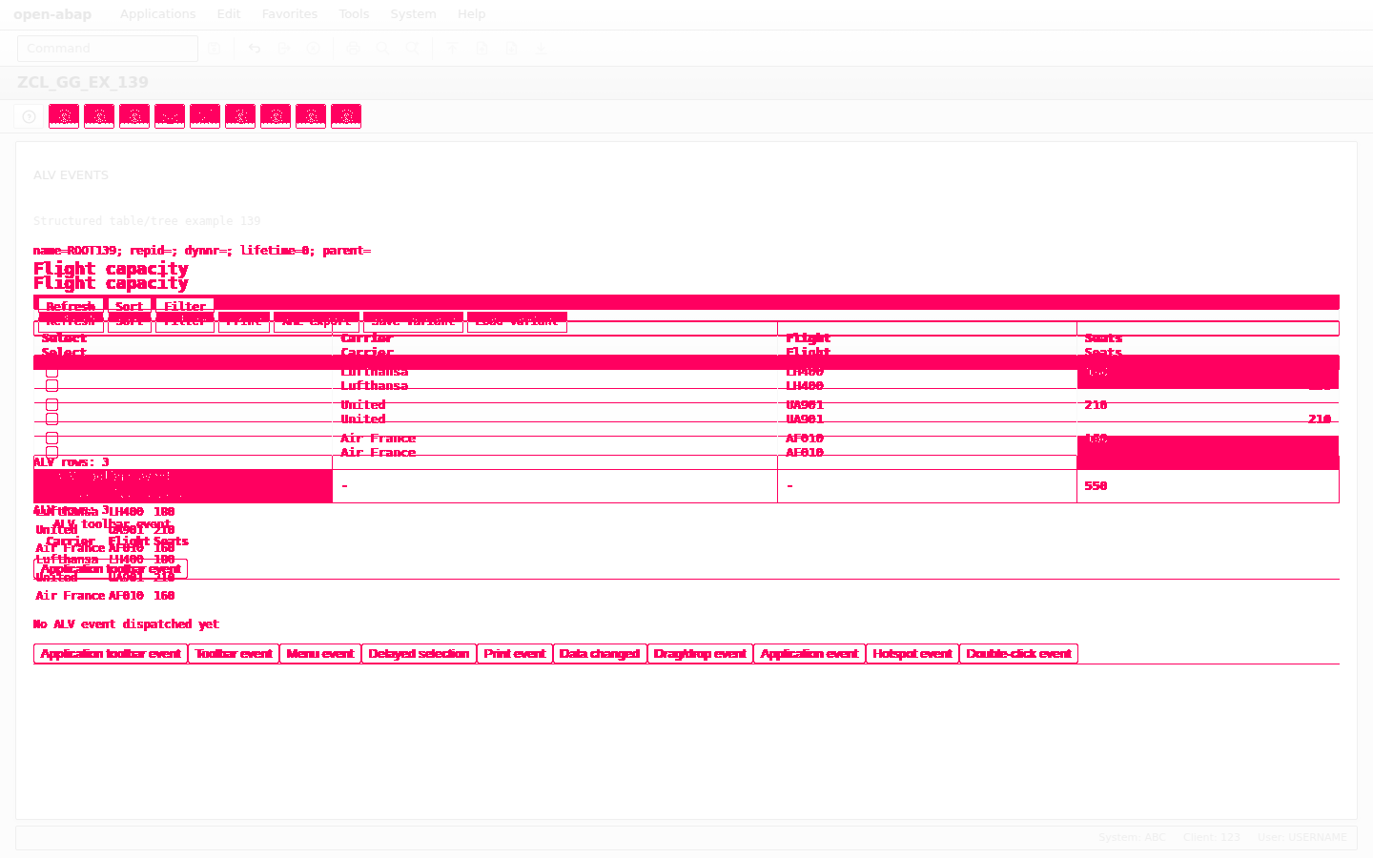Click the Hotspot event button
Viewport: 1373px width, 858px height.
point(912,654)
